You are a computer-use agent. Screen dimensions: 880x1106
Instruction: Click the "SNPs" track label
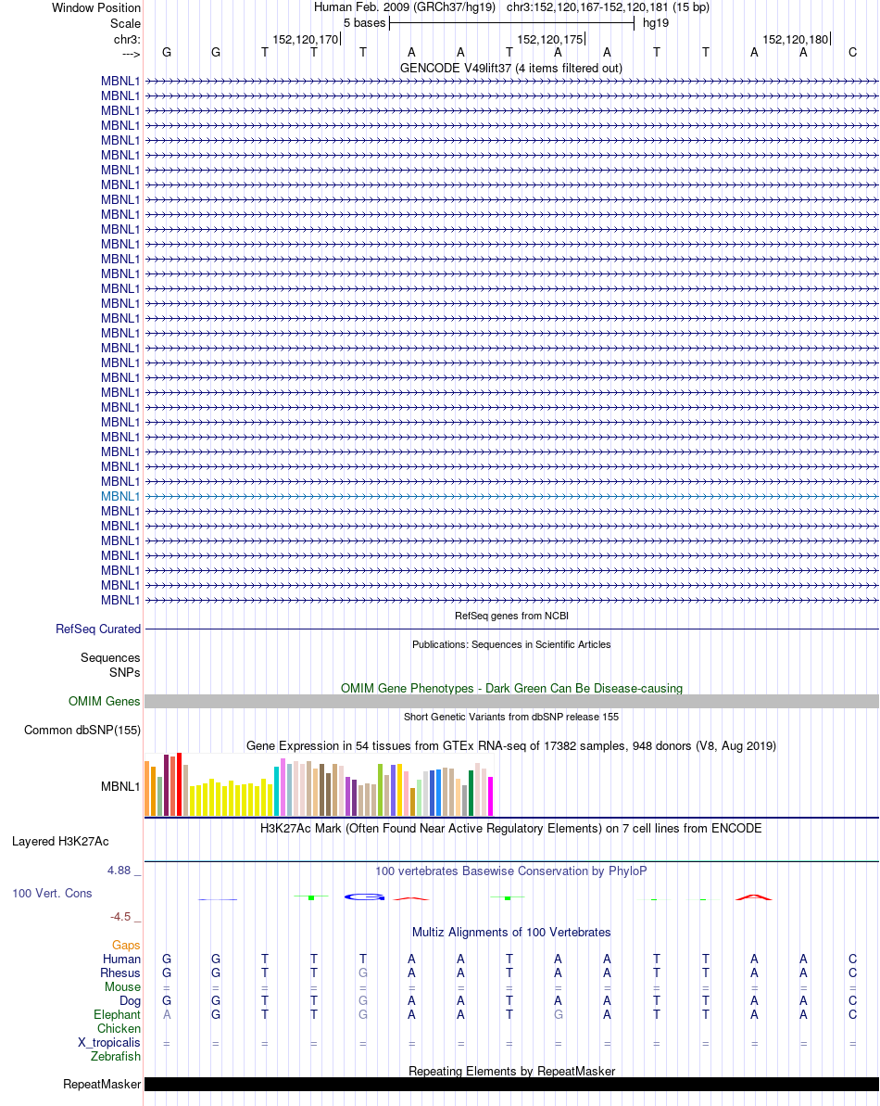(x=125, y=673)
